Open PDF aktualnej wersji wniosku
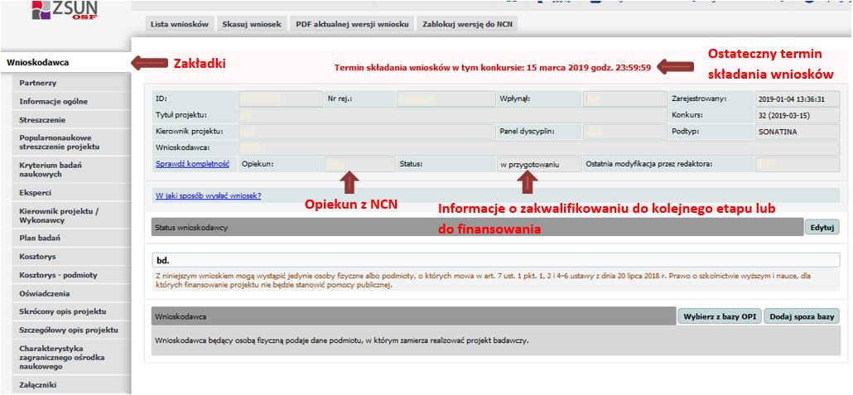 351,25
